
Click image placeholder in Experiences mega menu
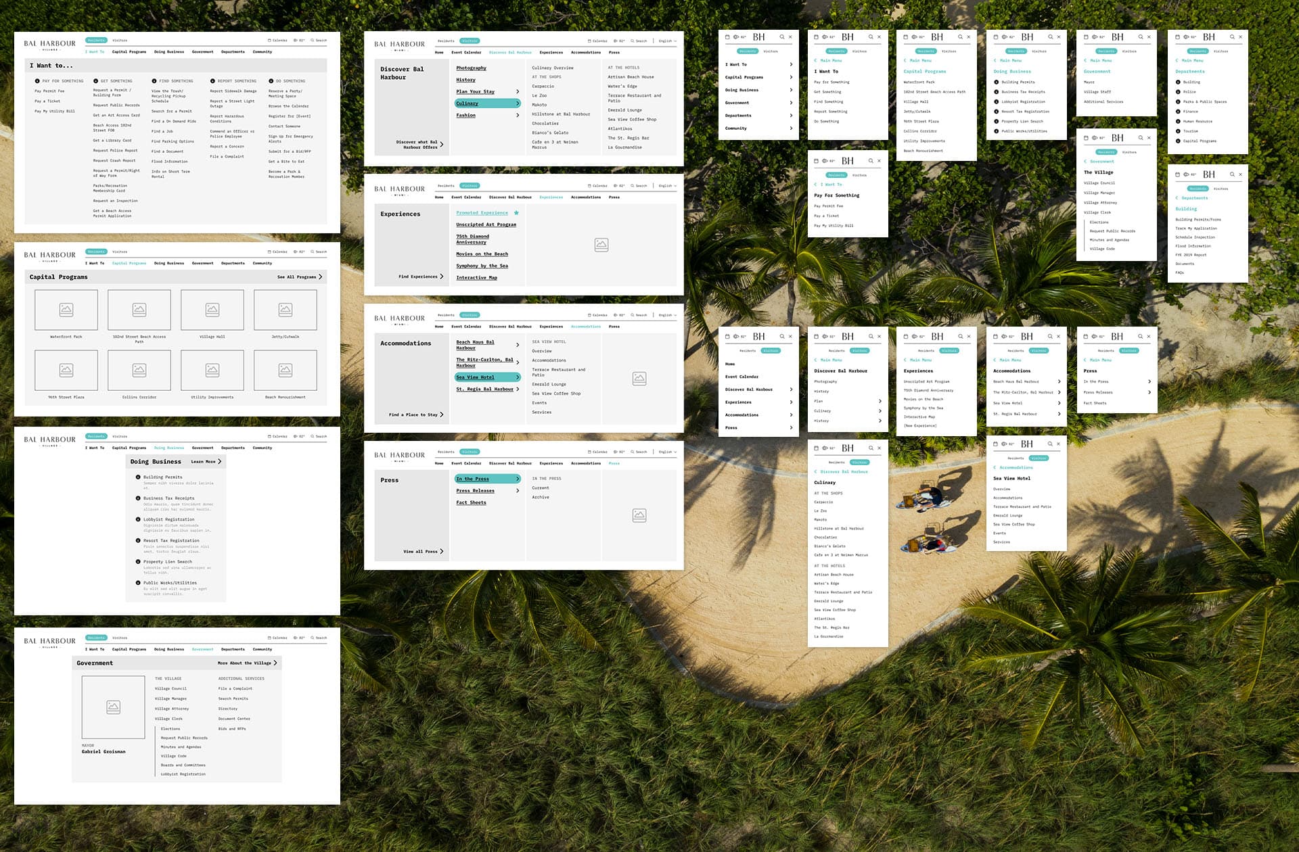point(601,245)
